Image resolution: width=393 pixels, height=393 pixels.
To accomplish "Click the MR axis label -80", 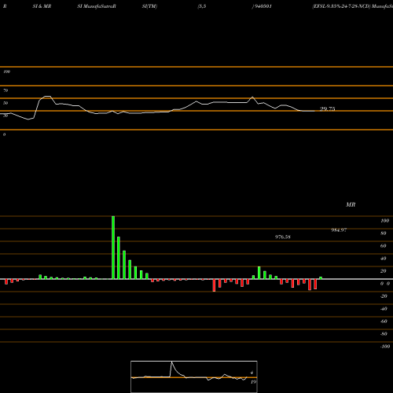I will (x=384, y=334).
